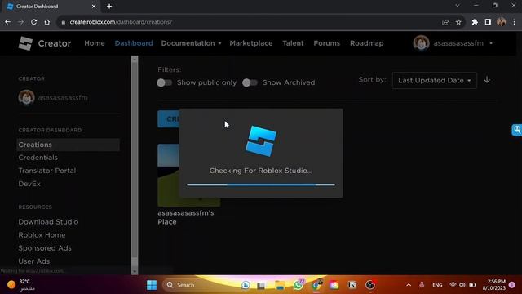Open DevEx in sidebar

(29, 184)
